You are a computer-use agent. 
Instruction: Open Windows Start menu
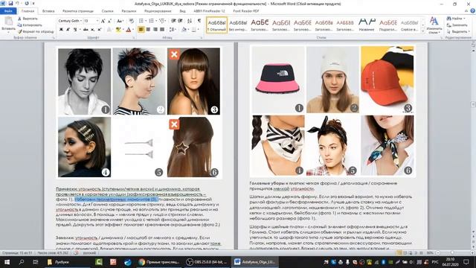7,262
